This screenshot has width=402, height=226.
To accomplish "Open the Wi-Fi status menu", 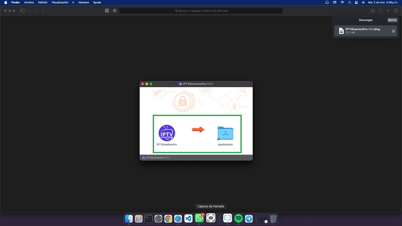I will pyautogui.click(x=342, y=3).
